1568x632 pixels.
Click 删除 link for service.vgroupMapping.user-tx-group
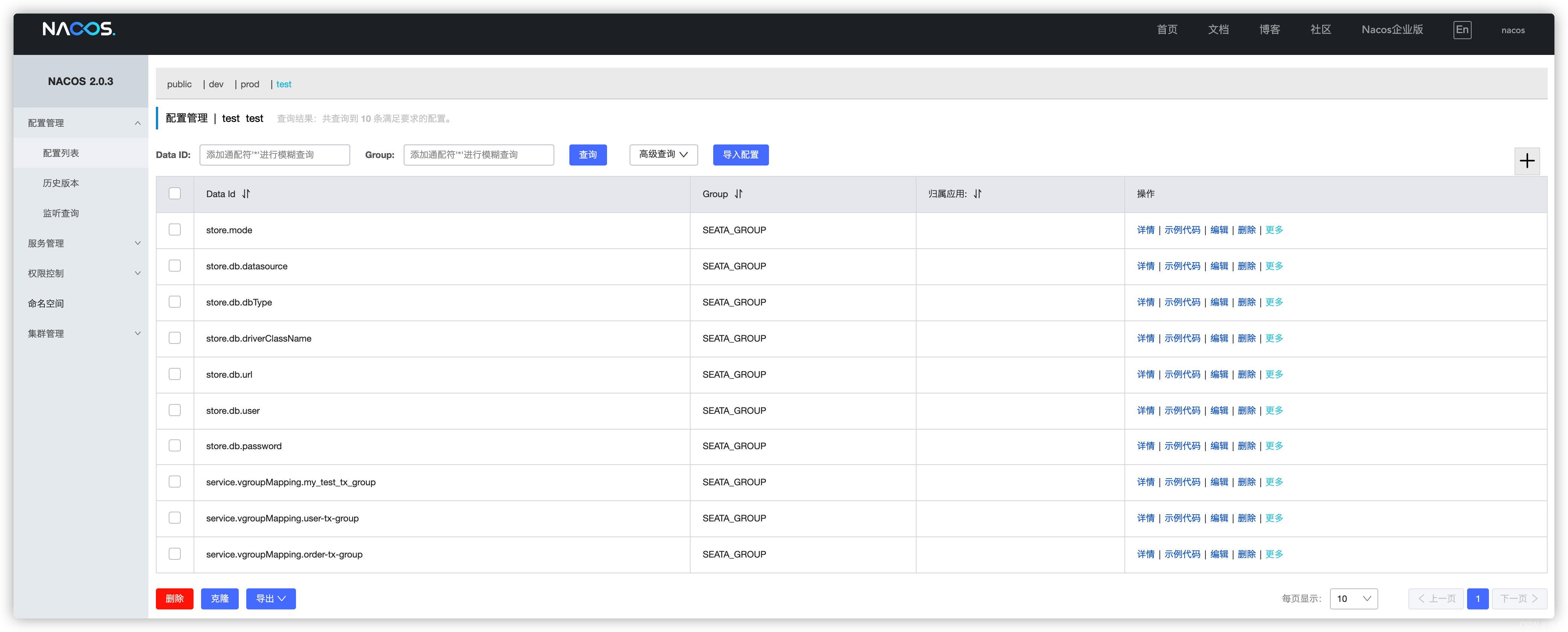tap(1247, 518)
